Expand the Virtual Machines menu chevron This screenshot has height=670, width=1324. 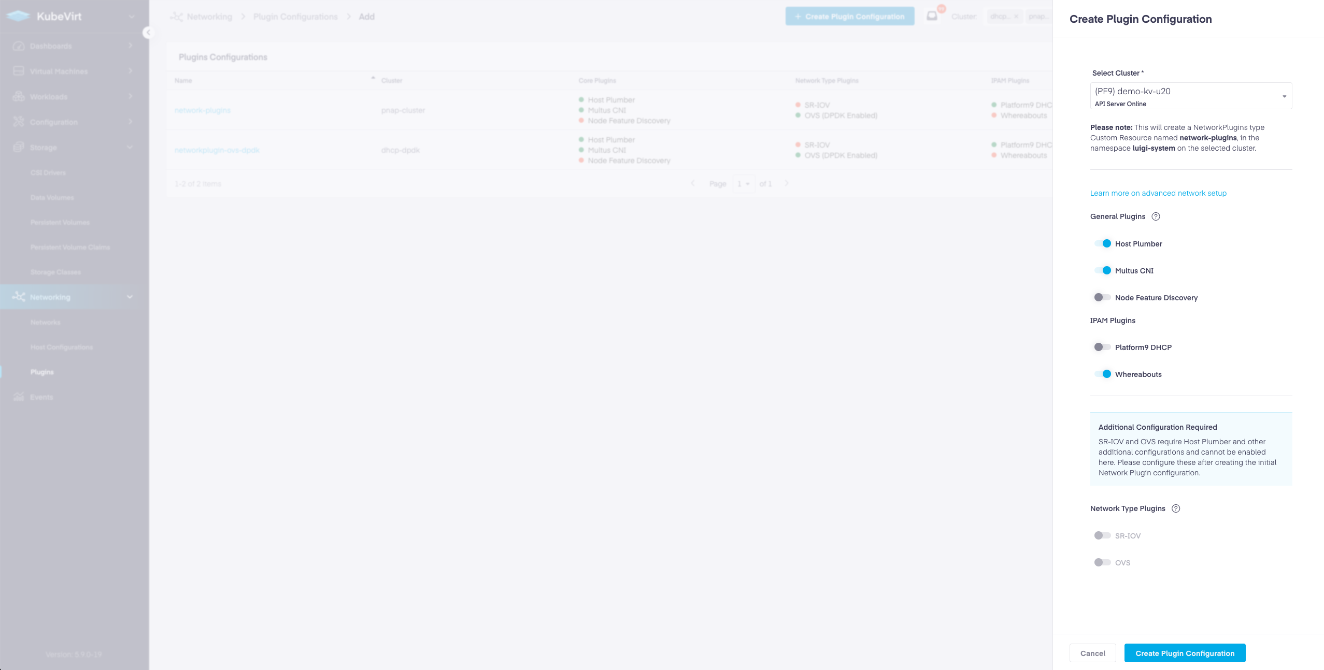point(130,70)
